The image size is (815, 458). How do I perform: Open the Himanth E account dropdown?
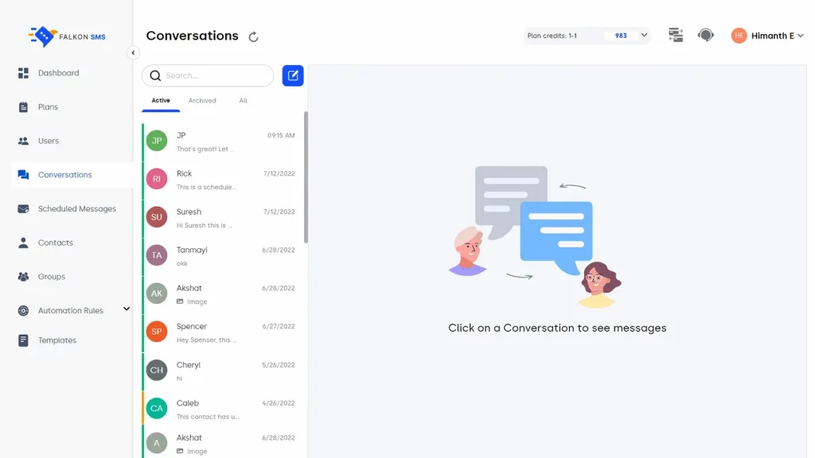pyautogui.click(x=801, y=35)
